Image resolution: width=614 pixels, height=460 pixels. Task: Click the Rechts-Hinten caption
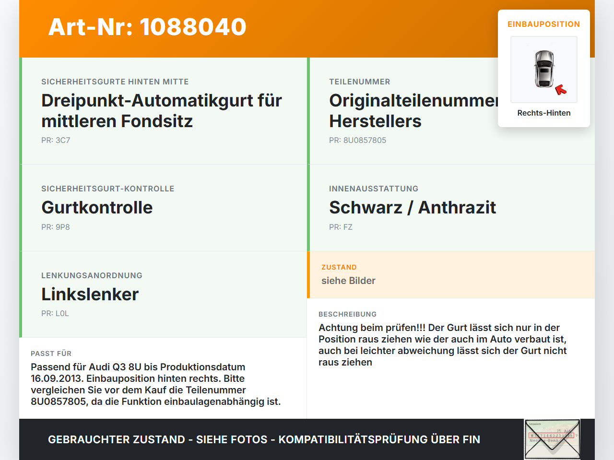tap(544, 113)
